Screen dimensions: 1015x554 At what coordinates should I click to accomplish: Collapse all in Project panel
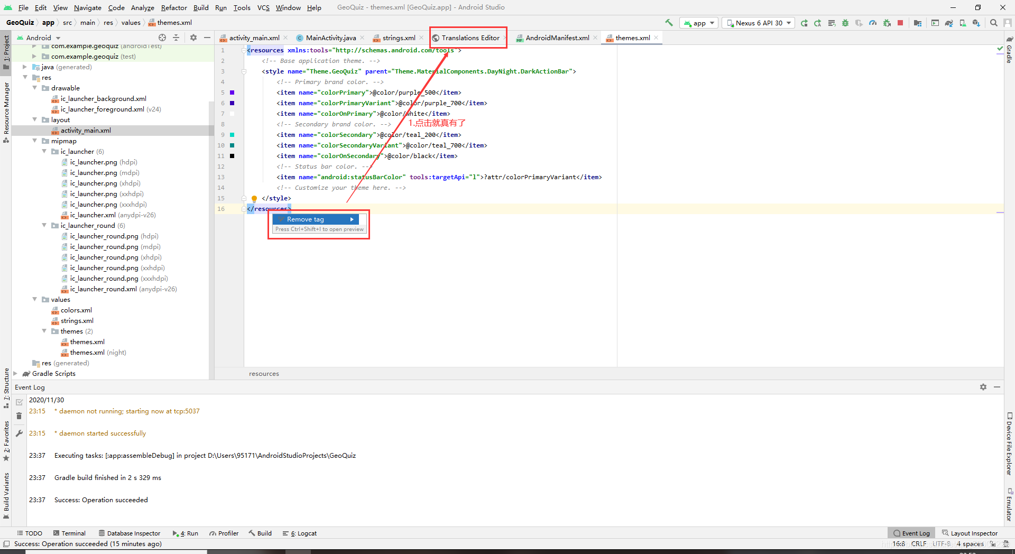coord(177,38)
